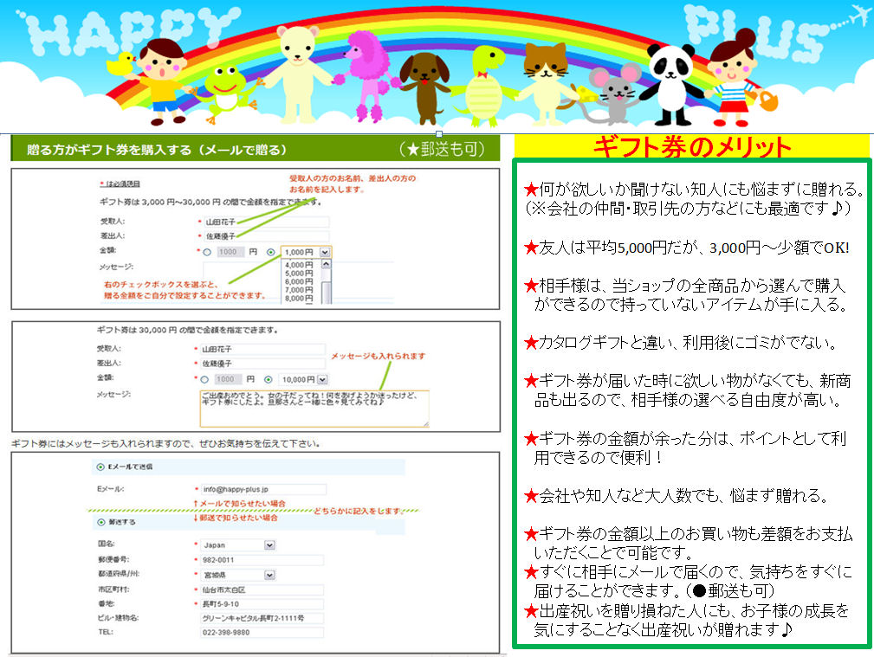This screenshot has height=657, width=874.
Task: Open the 1,000円 amount dropdown
Action: click(x=306, y=253)
